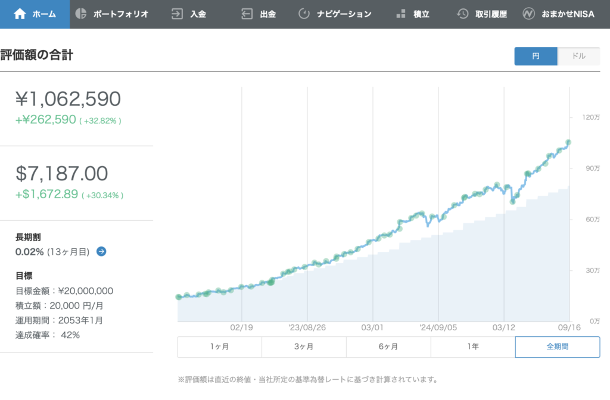Click the portfolio pie chart icon
This screenshot has height=400, width=610.
81,14
